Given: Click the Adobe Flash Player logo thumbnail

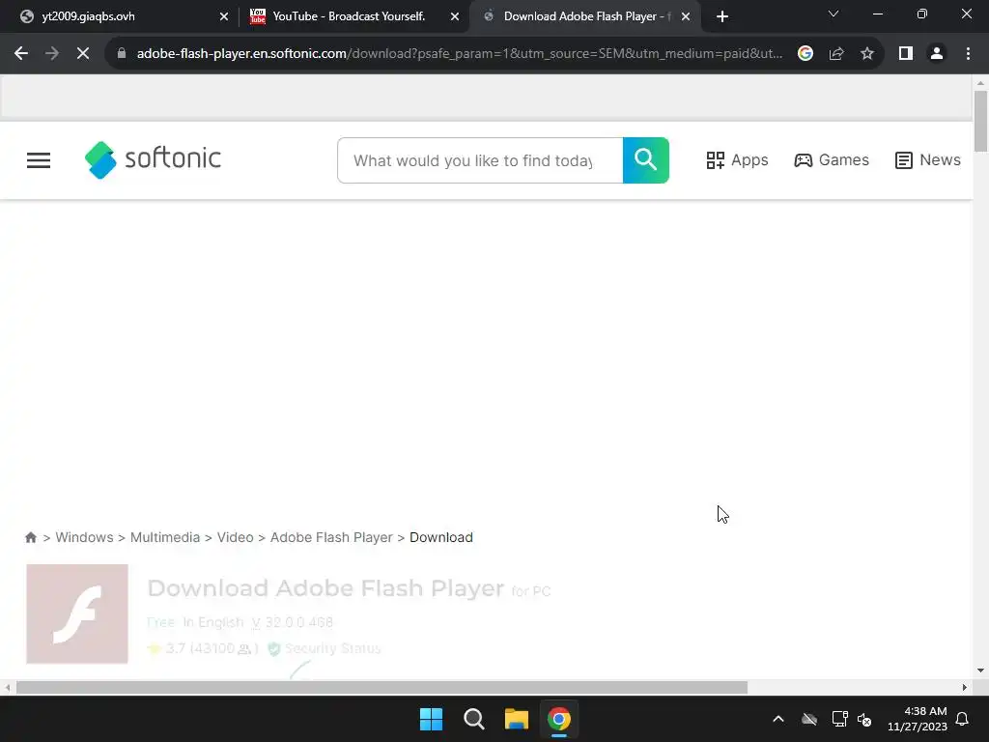Looking at the screenshot, I should pyautogui.click(x=77, y=614).
